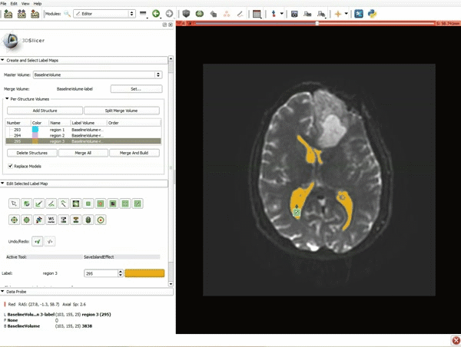Open the File menu
Viewport: 461px width, 347px height.
point(5,4)
